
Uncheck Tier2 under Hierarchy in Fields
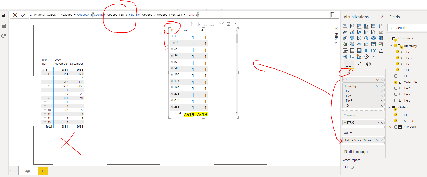point(398,58)
